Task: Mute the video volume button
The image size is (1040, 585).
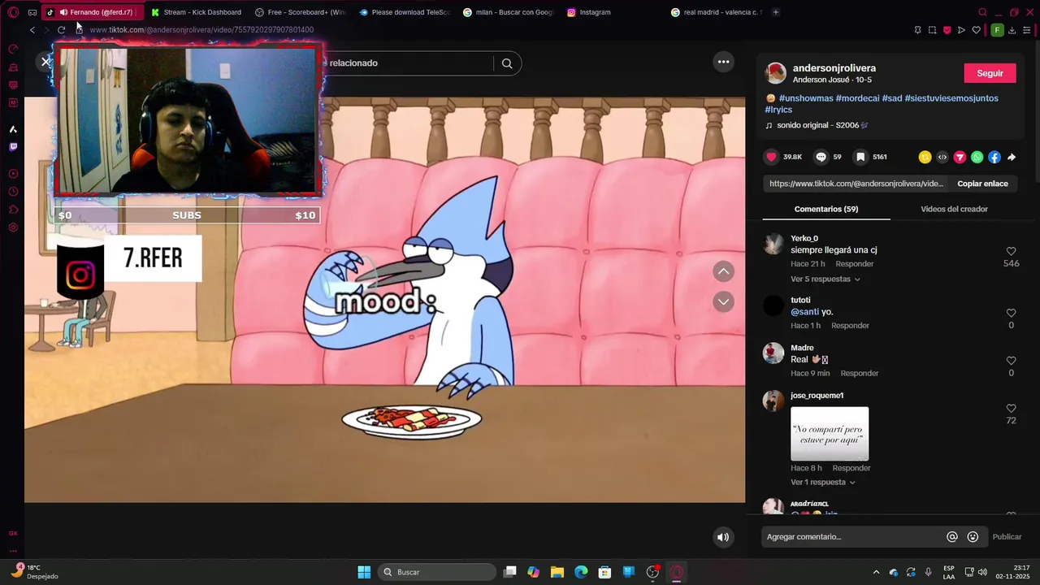Action: click(722, 537)
